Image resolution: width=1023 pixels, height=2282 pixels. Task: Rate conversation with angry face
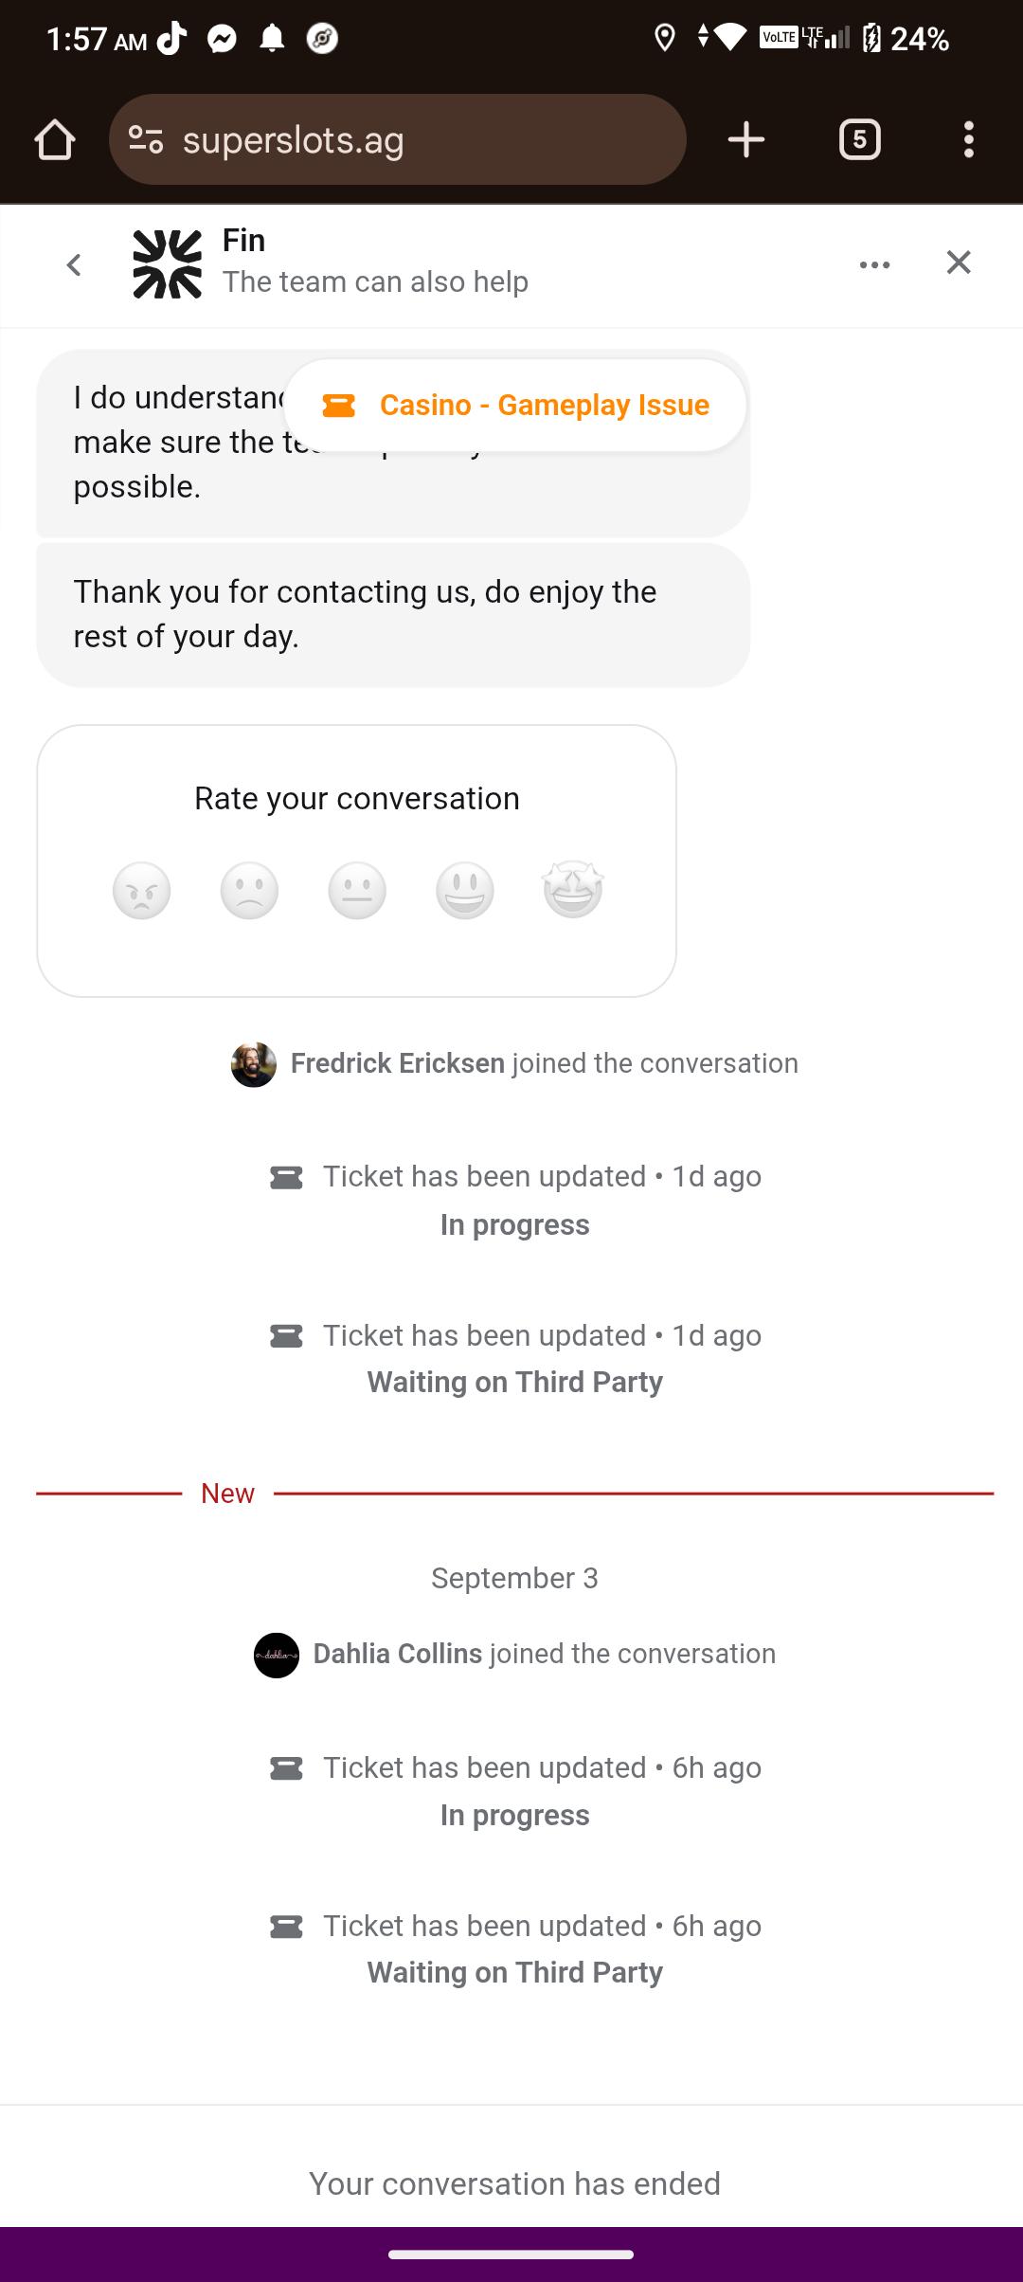(x=142, y=890)
